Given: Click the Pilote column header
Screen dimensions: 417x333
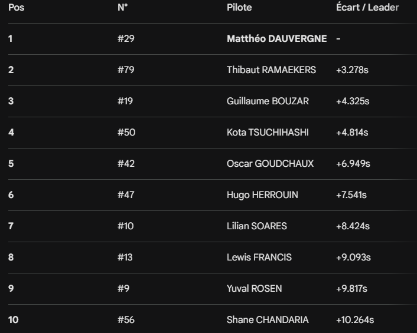Looking at the screenshot, I should click(239, 8).
